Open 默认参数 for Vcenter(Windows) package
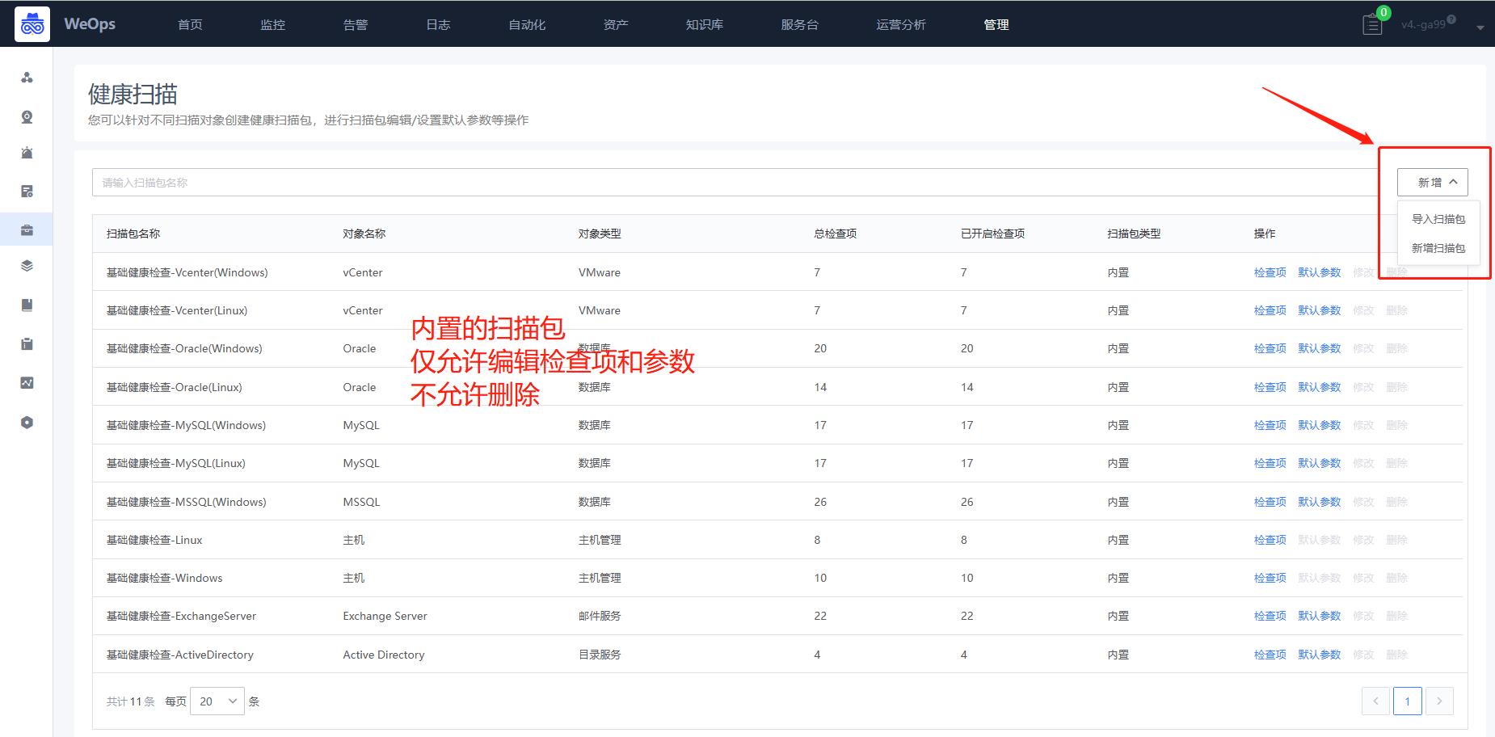1495x737 pixels. point(1320,272)
